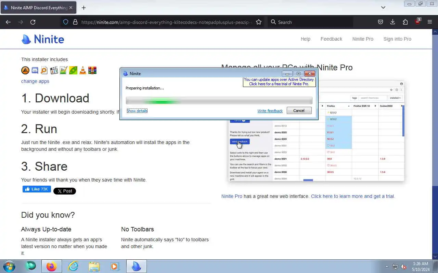The image size is (438, 273).
Task: Open Firefox Pocket save icon
Action: [380, 22]
